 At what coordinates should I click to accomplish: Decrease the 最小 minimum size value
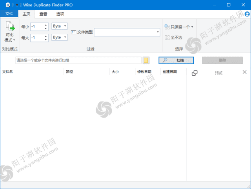click(x=45, y=28)
